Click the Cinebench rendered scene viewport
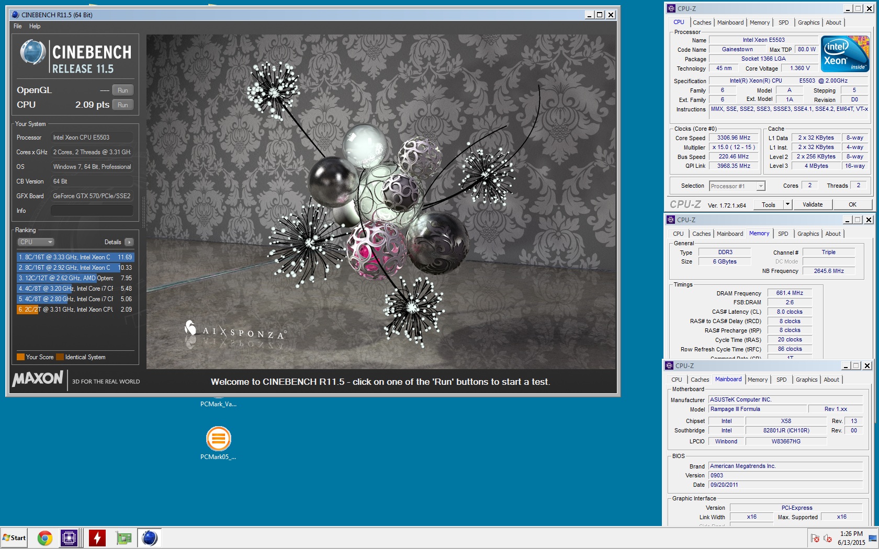 (381, 202)
